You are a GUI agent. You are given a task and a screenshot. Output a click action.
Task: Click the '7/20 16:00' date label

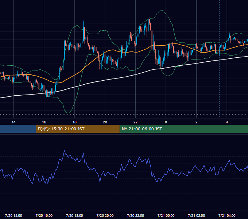coord(44,215)
